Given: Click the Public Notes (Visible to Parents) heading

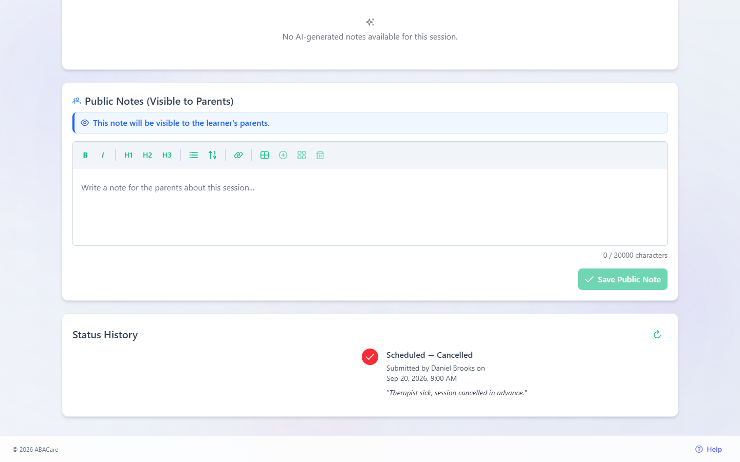Looking at the screenshot, I should point(159,101).
